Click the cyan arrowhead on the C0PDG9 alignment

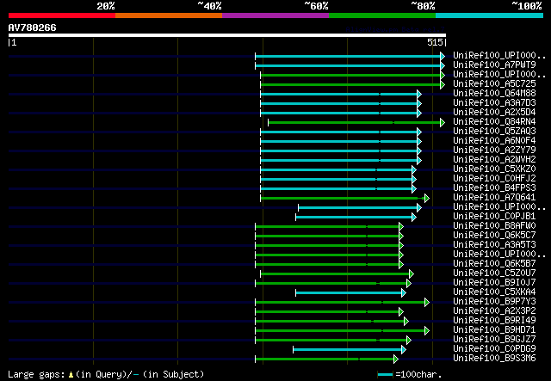[404, 350]
